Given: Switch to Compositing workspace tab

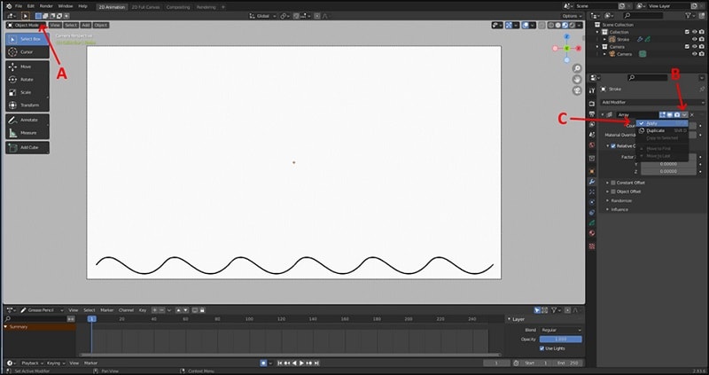Looking at the screenshot, I should (x=178, y=7).
